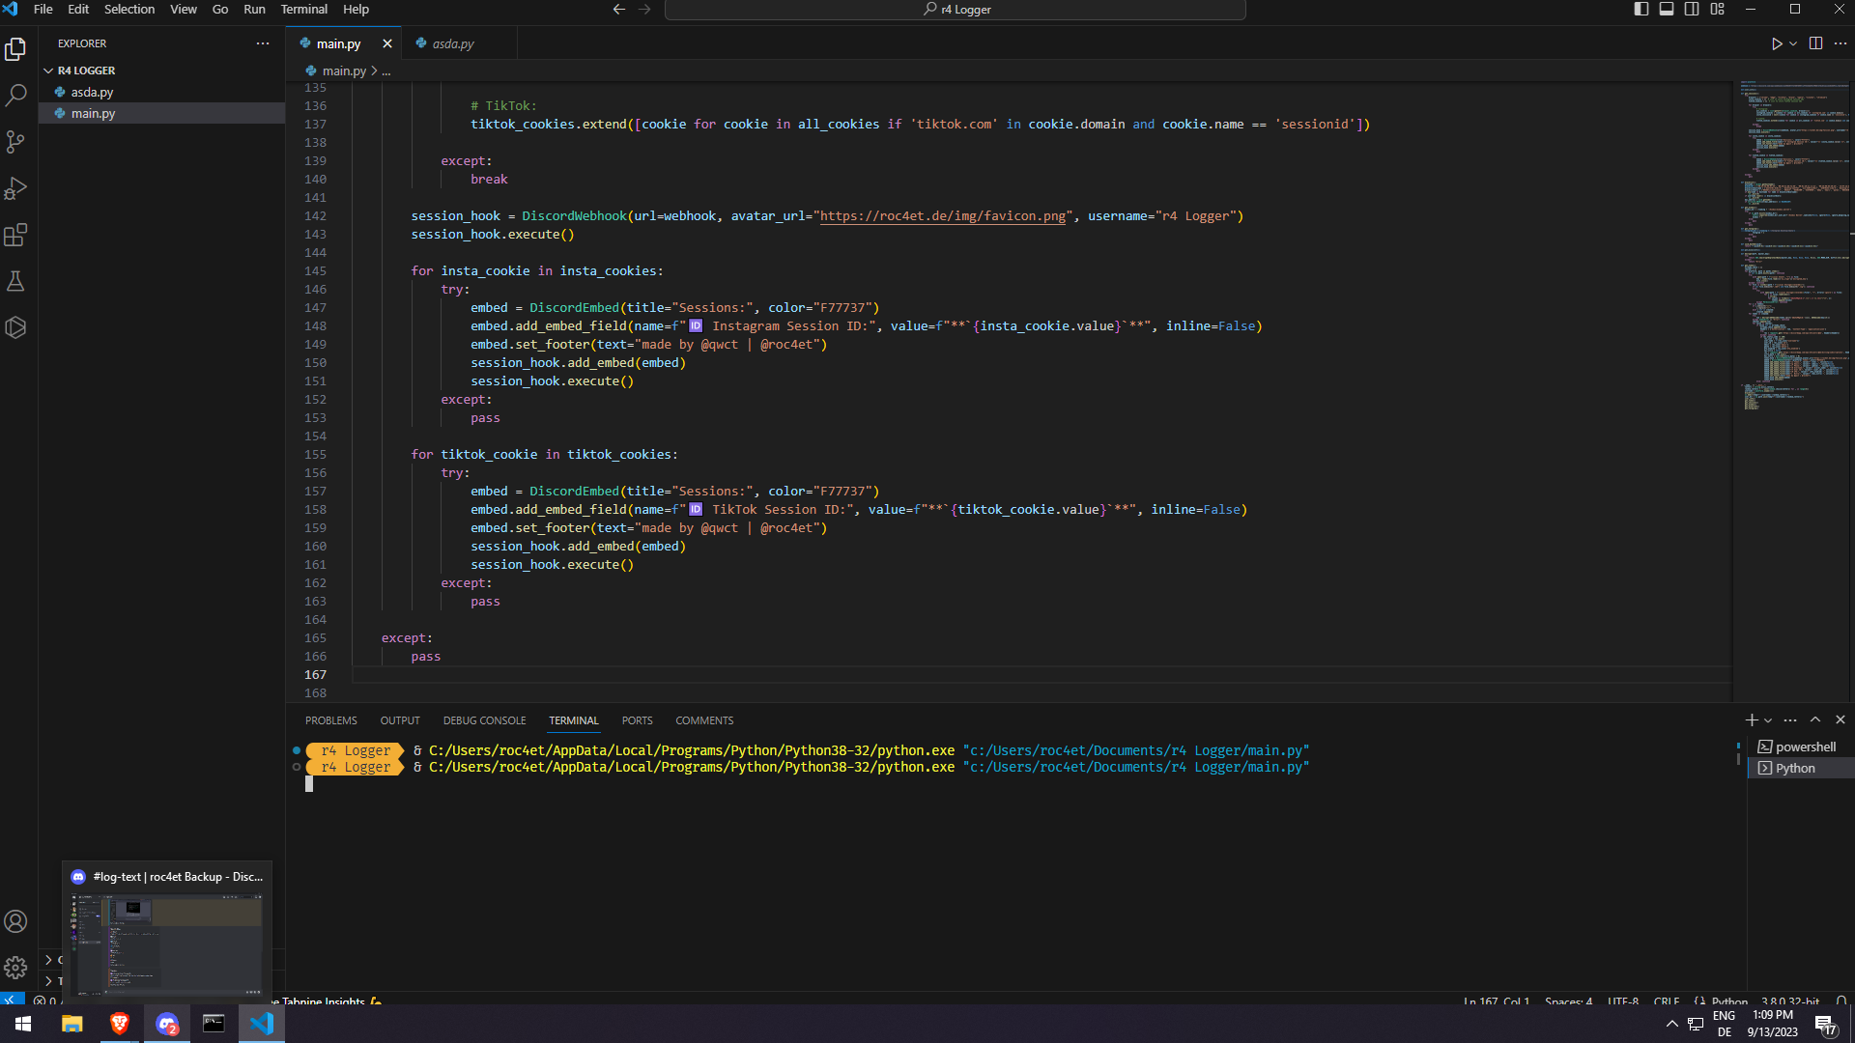This screenshot has width=1855, height=1043.
Task: Toggle Primary Side Bar visibility
Action: pos(1641,10)
